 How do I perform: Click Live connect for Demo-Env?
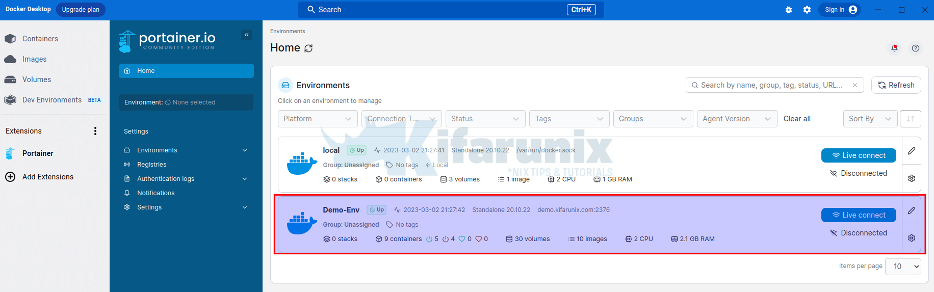858,215
